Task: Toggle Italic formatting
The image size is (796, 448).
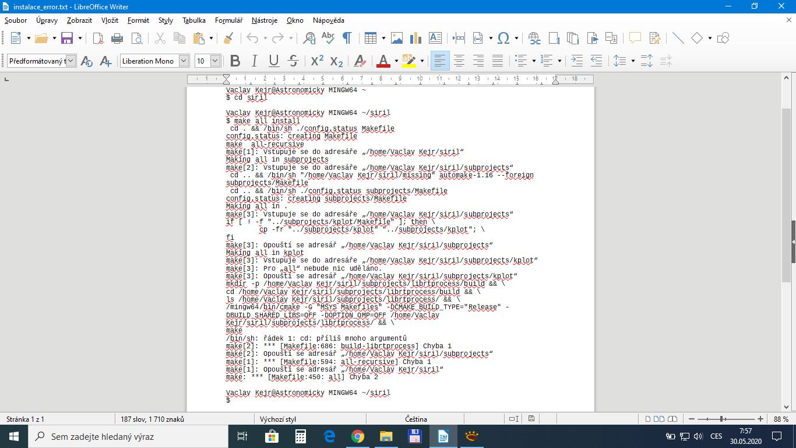Action: [x=254, y=61]
